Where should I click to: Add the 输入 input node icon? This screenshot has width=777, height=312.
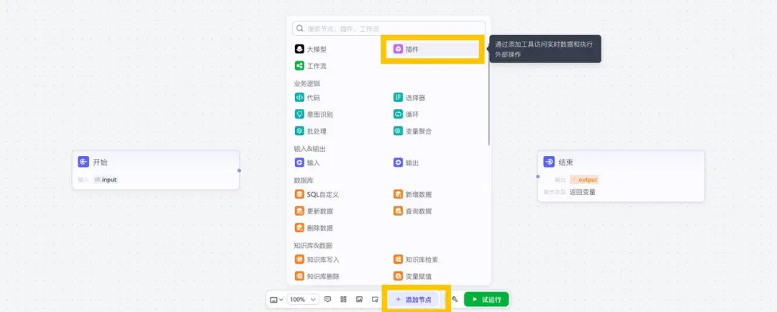click(x=299, y=162)
